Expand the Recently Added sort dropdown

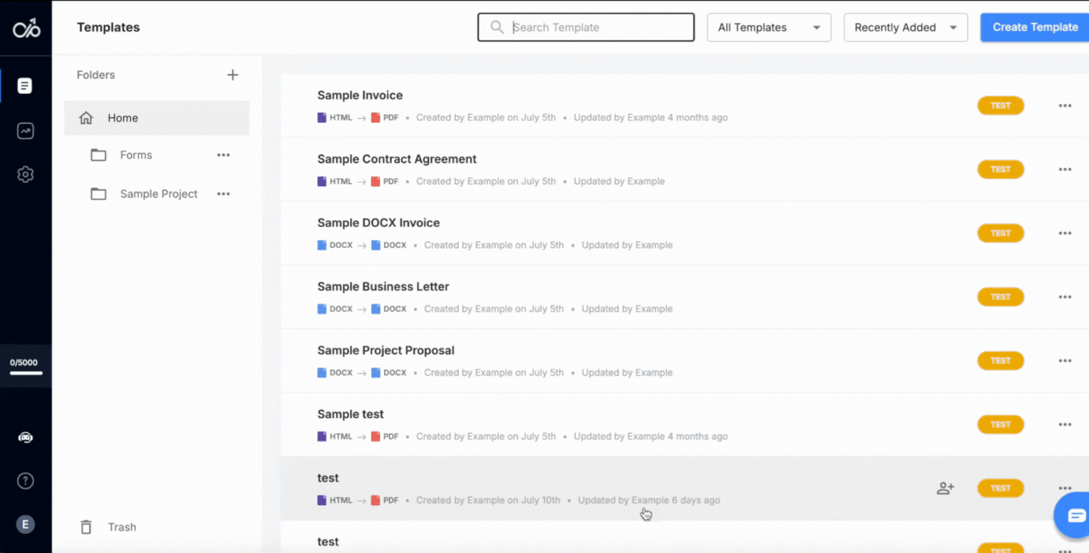point(905,28)
